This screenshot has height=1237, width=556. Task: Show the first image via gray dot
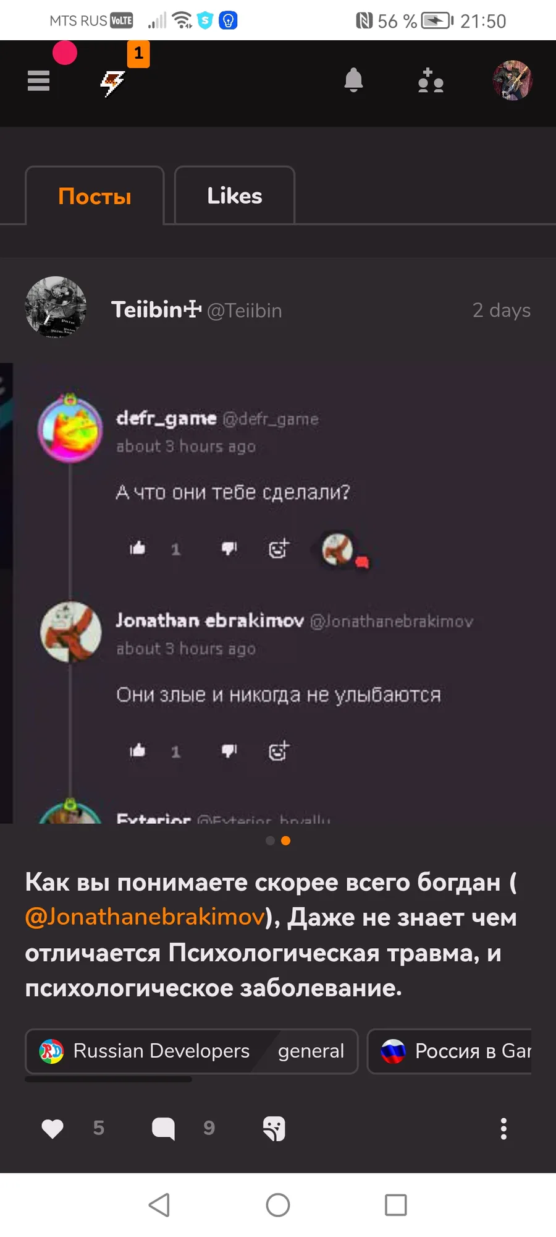(x=270, y=841)
